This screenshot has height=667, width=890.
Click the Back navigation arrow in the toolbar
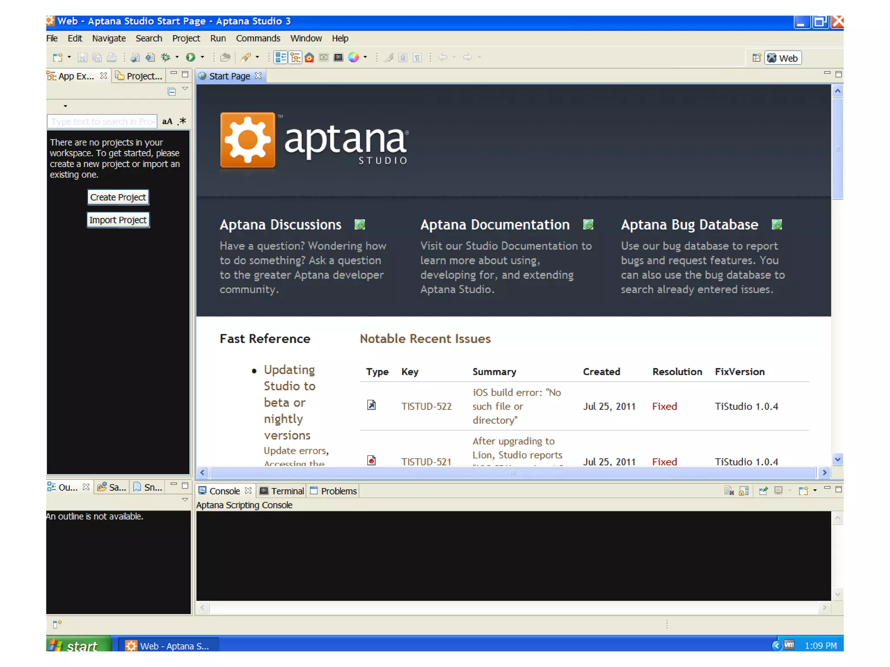tap(442, 57)
